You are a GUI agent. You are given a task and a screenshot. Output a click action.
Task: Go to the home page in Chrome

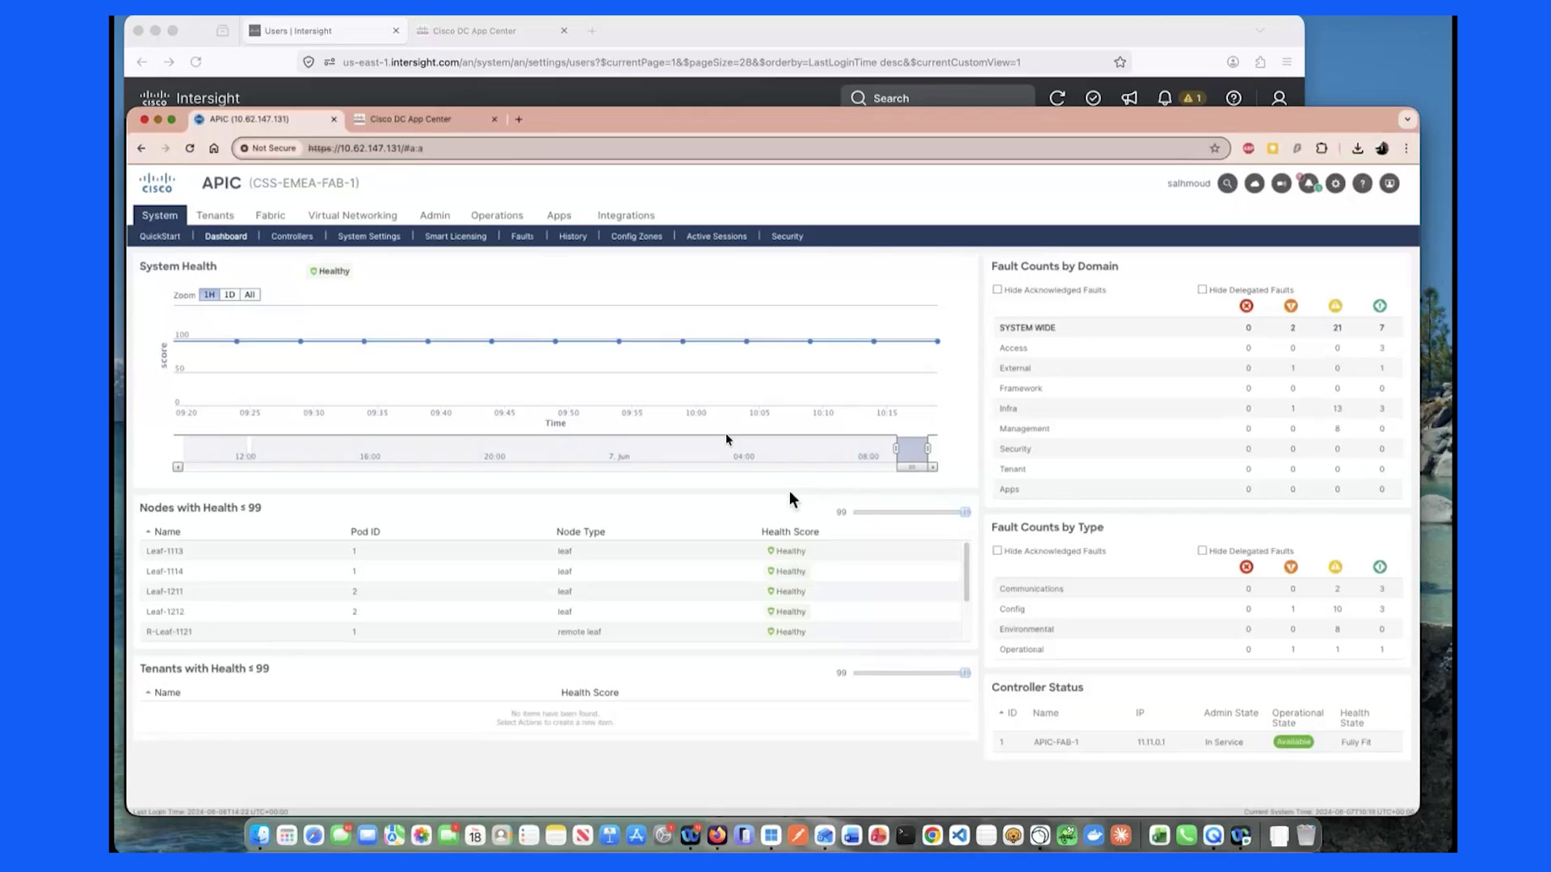(x=214, y=149)
